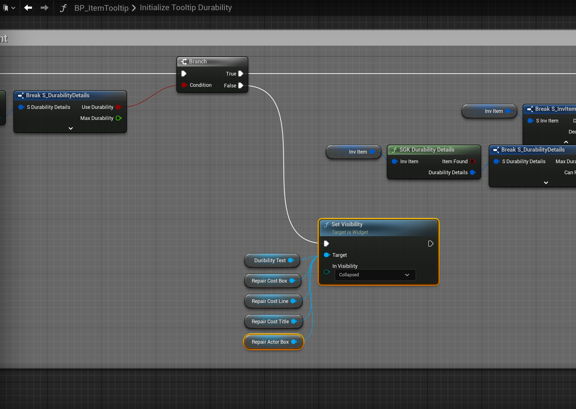576x409 pixels.
Task: Click the Branch node's True exec pin
Action: click(240, 74)
